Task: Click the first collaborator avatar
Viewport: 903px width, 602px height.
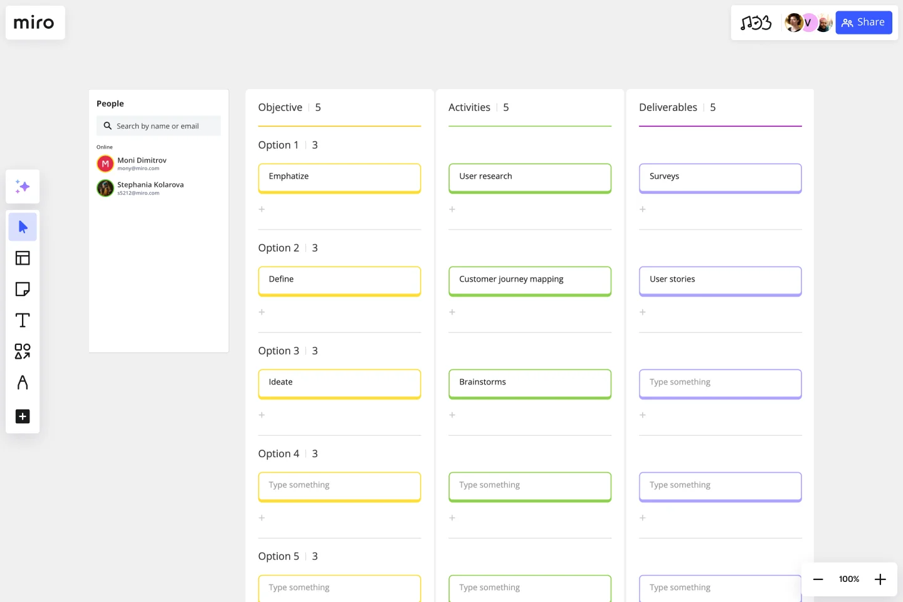Action: 794,23
